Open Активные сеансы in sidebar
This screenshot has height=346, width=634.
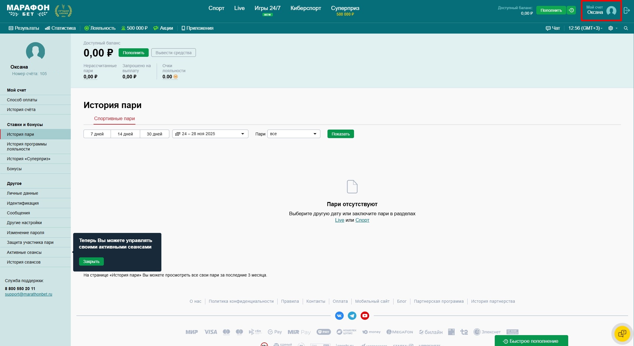[24, 252]
